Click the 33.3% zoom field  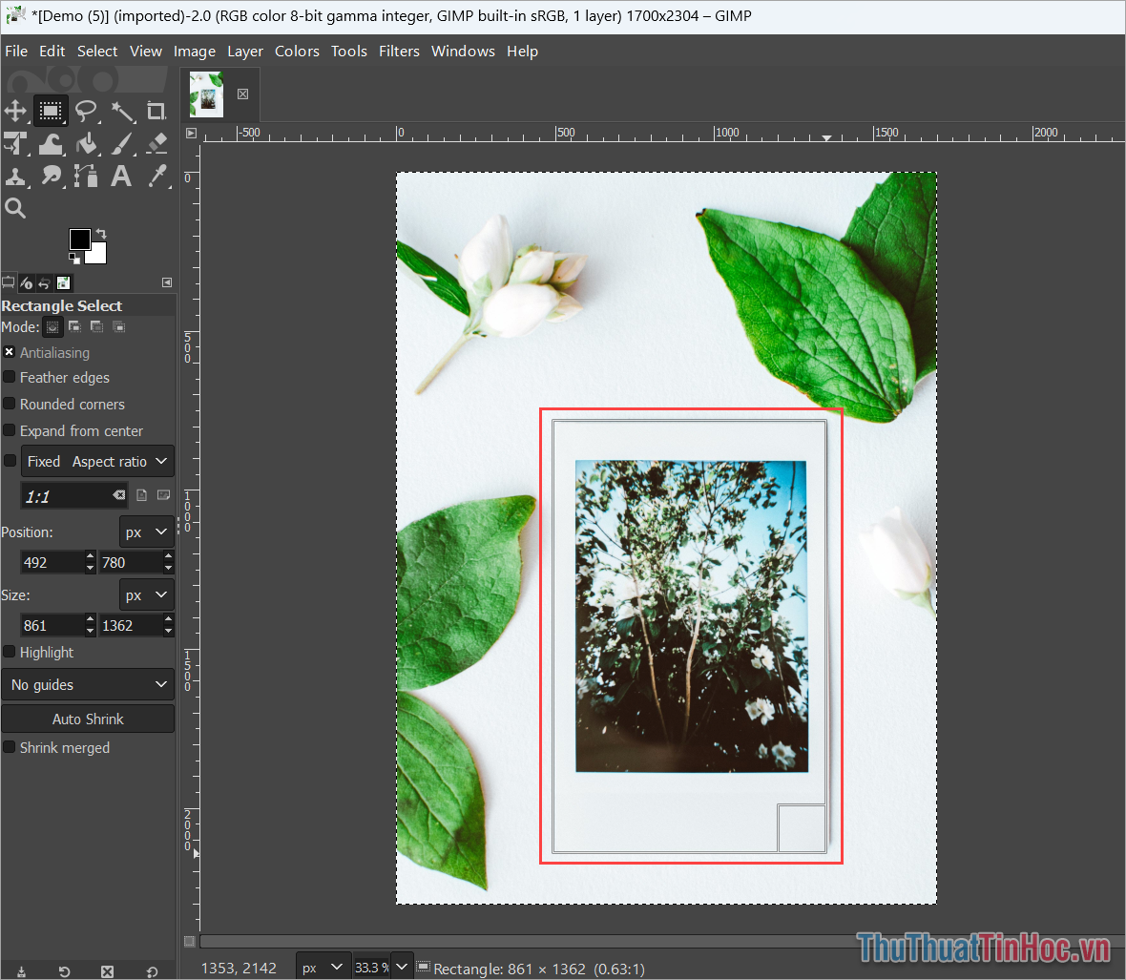tap(372, 968)
